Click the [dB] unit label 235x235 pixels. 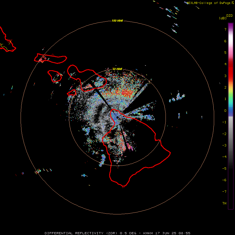[223, 18]
